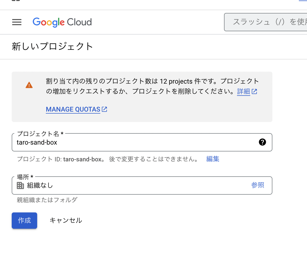Viewport: 307px width, 279px height.
Task: Click the external link icon beside 詳細
Action: tap(254, 91)
